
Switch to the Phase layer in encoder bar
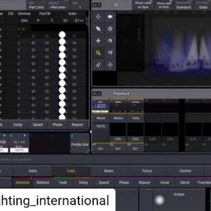pos(124,182)
